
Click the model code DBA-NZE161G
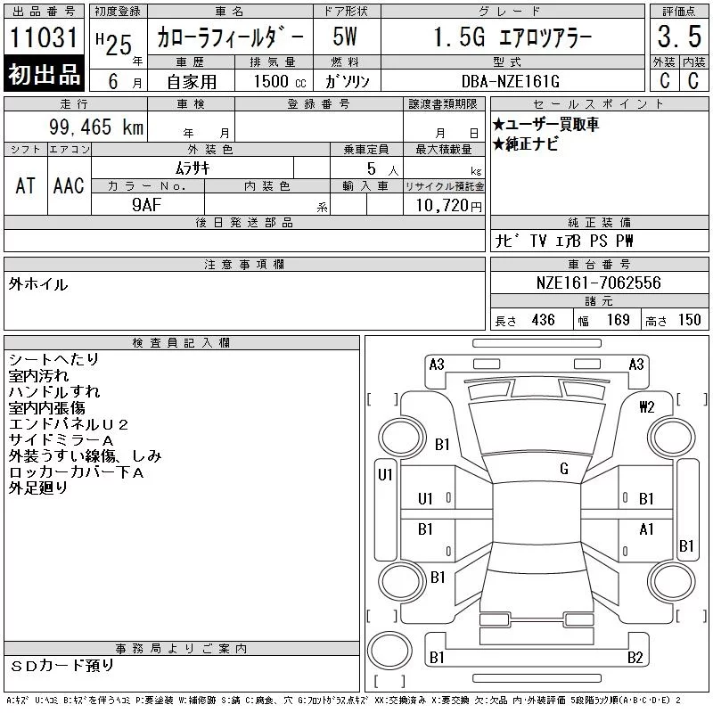[511, 81]
